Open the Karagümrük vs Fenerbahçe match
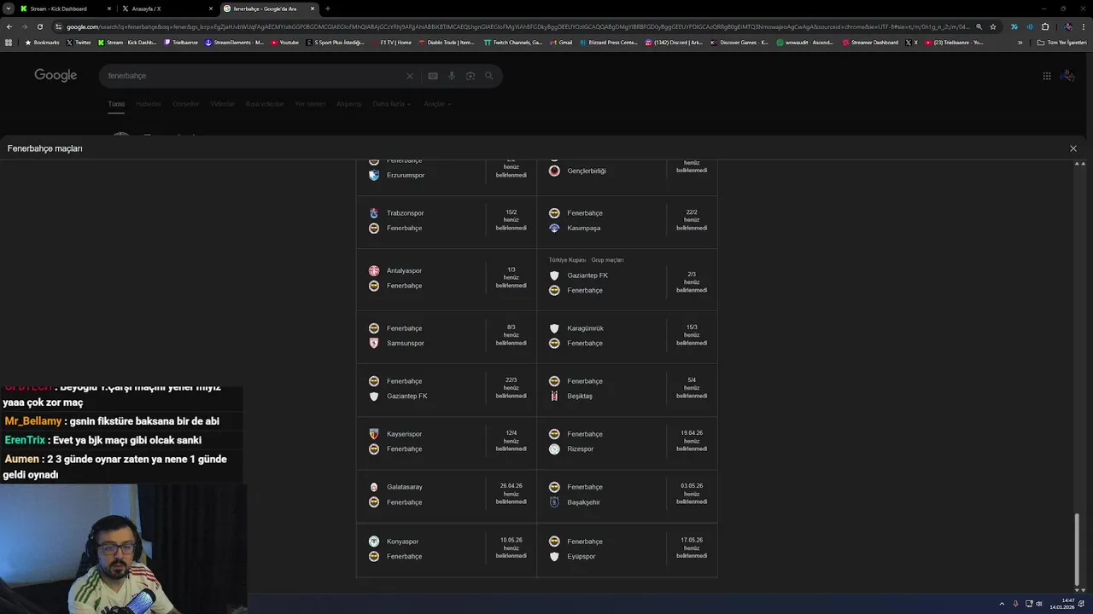The image size is (1093, 614). tap(628, 336)
